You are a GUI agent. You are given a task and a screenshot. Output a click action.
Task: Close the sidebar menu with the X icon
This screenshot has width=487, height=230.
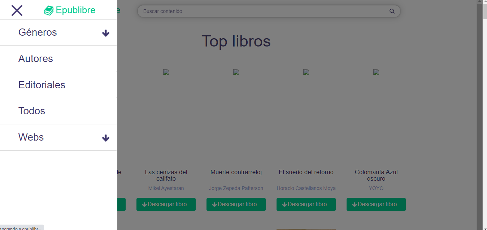point(17,10)
